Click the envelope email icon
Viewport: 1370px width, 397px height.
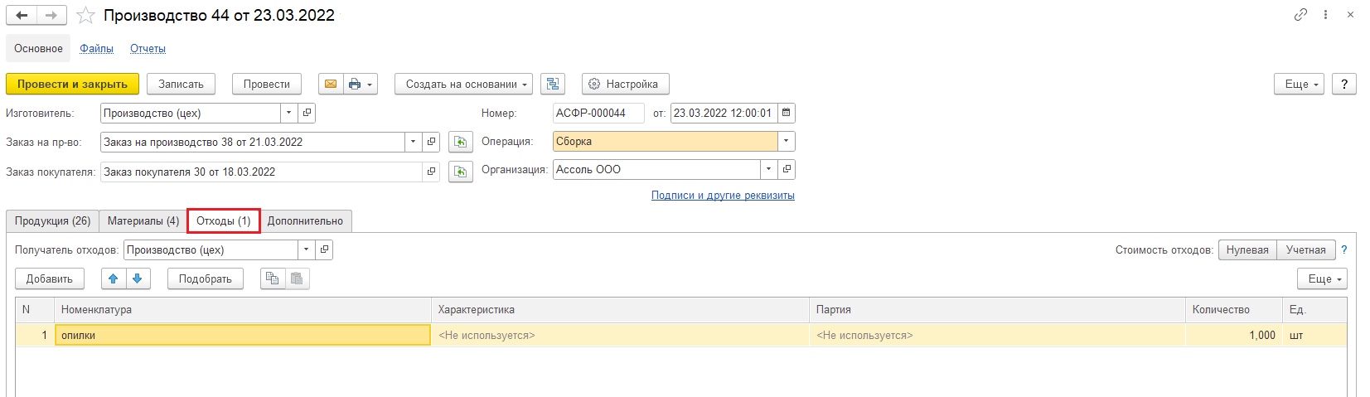coord(331,84)
